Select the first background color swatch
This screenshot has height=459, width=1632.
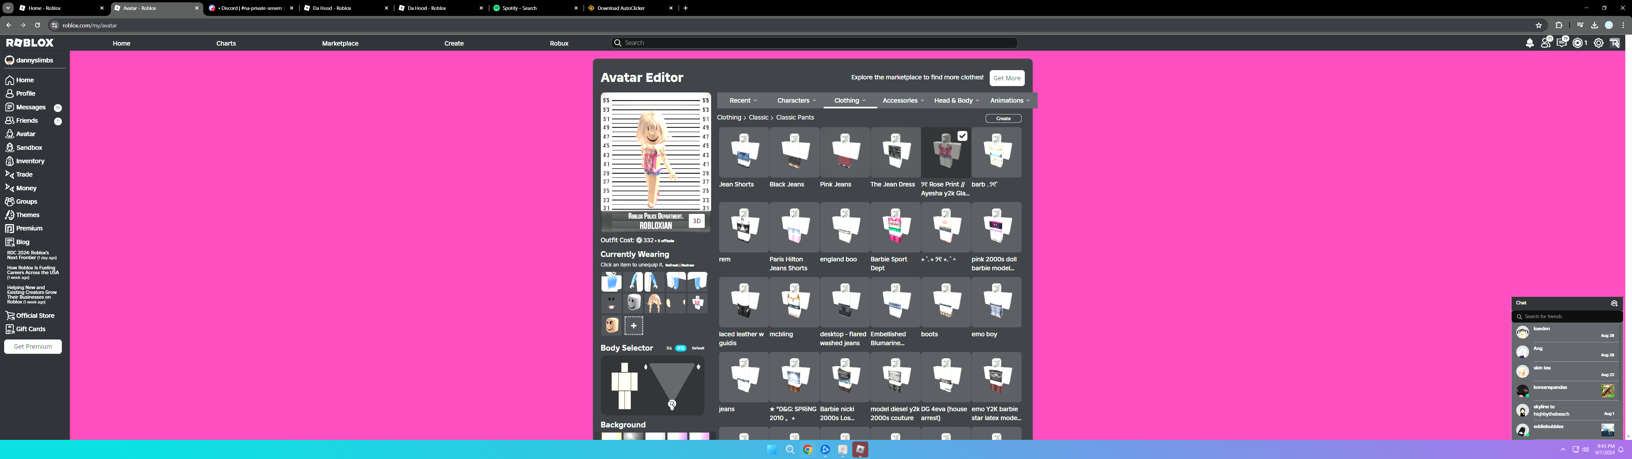(x=611, y=436)
